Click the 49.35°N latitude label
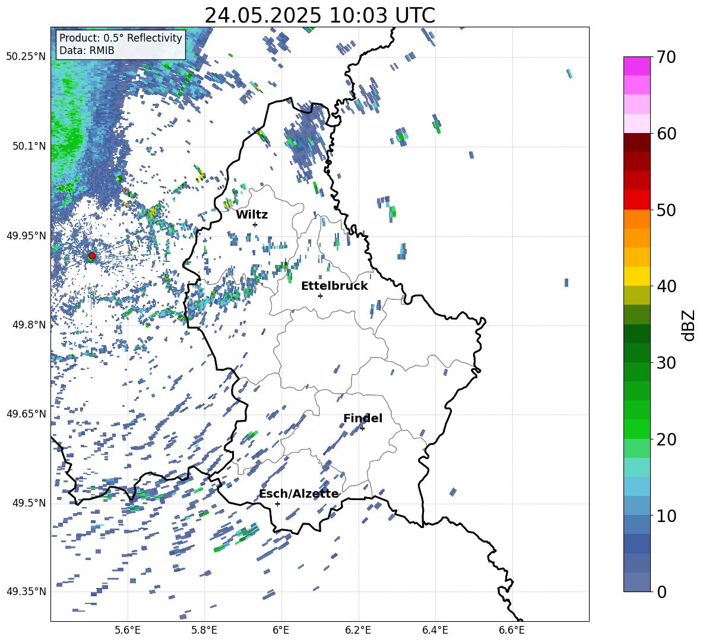This screenshot has width=703, height=642. pyautogui.click(x=26, y=592)
